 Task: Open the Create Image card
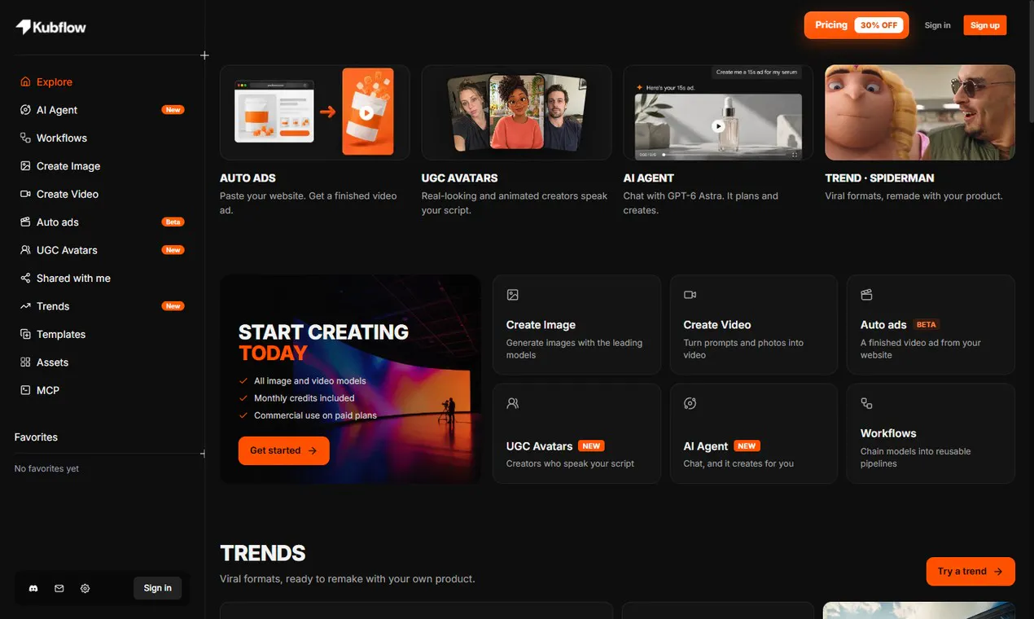coord(576,324)
